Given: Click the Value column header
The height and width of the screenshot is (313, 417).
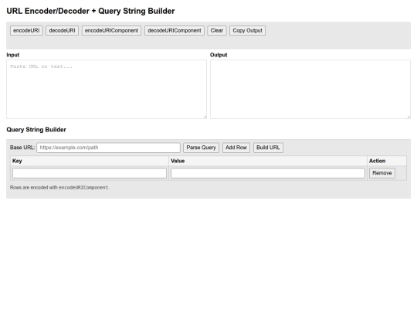Looking at the screenshot, I should tap(268, 161).
